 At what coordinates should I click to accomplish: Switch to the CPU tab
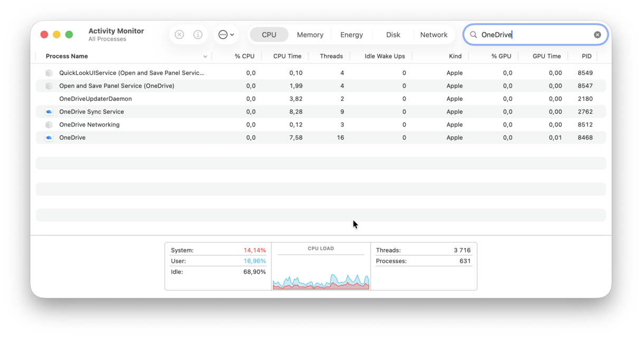tap(269, 35)
